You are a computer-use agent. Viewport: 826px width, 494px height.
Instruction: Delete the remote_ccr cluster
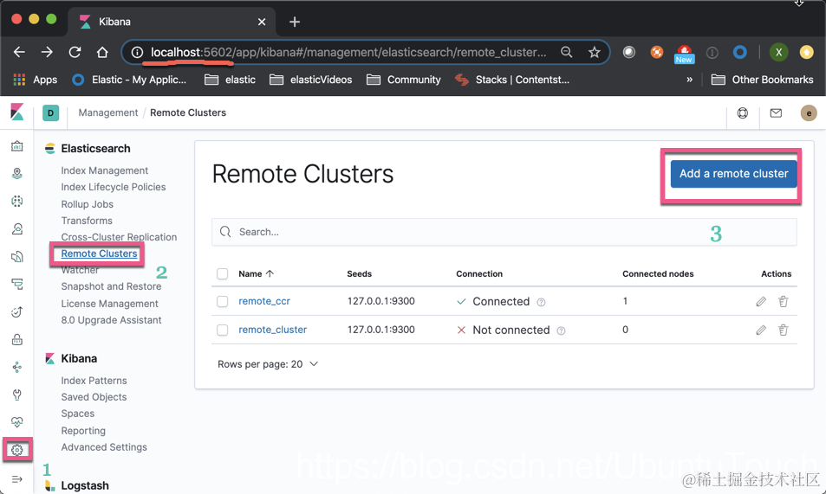coord(784,301)
